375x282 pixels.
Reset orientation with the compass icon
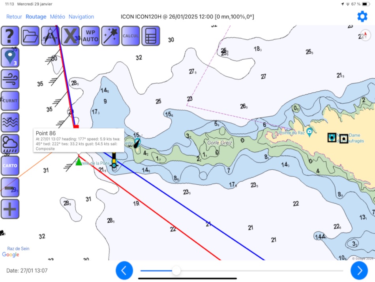[x=366, y=35]
